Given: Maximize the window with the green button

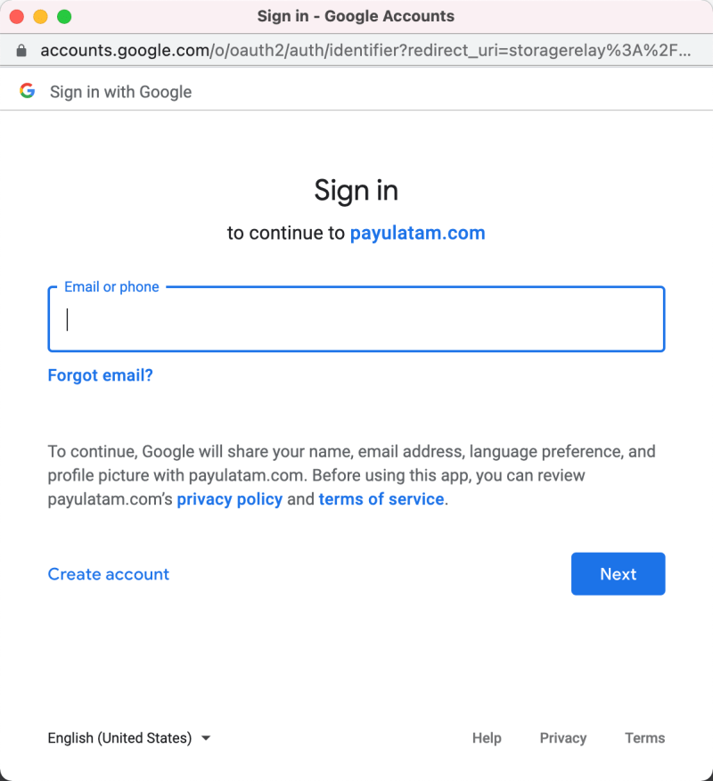Looking at the screenshot, I should point(64,16).
